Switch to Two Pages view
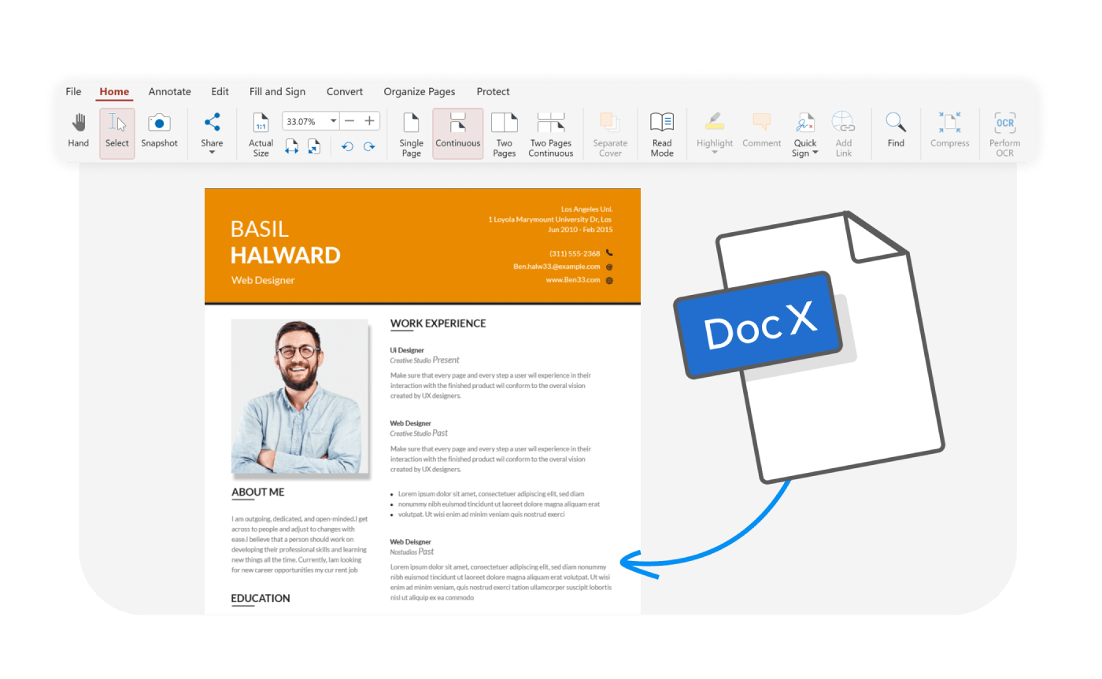 504,135
